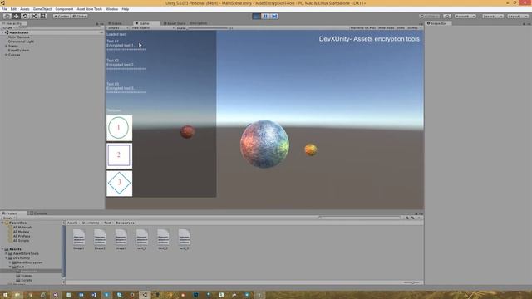Expand the Canvas object in Hierarchy
This screenshot has height=299, width=532.
[x=6, y=55]
